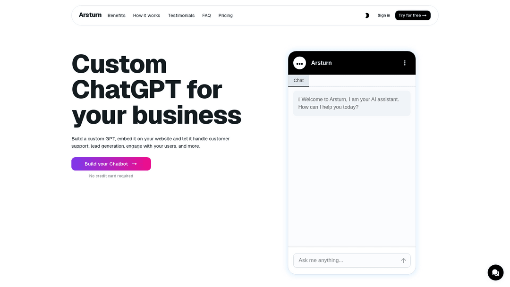Click the Arsturn chat avatar icon
The width and height of the screenshot is (510, 287).
pyautogui.click(x=299, y=63)
